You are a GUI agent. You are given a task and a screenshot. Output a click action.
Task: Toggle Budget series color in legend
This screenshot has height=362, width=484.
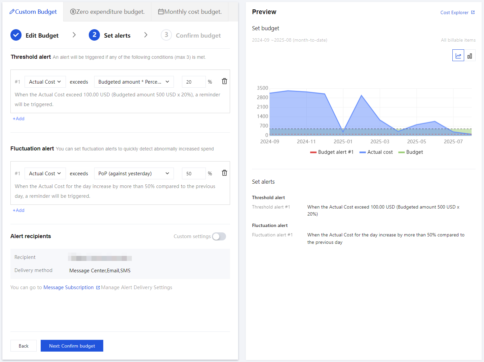402,152
